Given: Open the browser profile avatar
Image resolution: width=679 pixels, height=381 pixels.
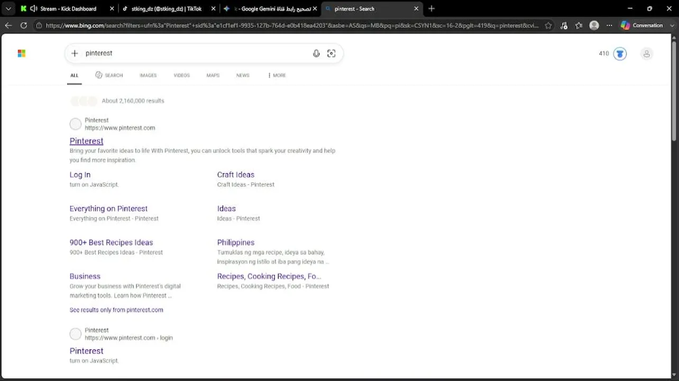Looking at the screenshot, I should (594, 25).
